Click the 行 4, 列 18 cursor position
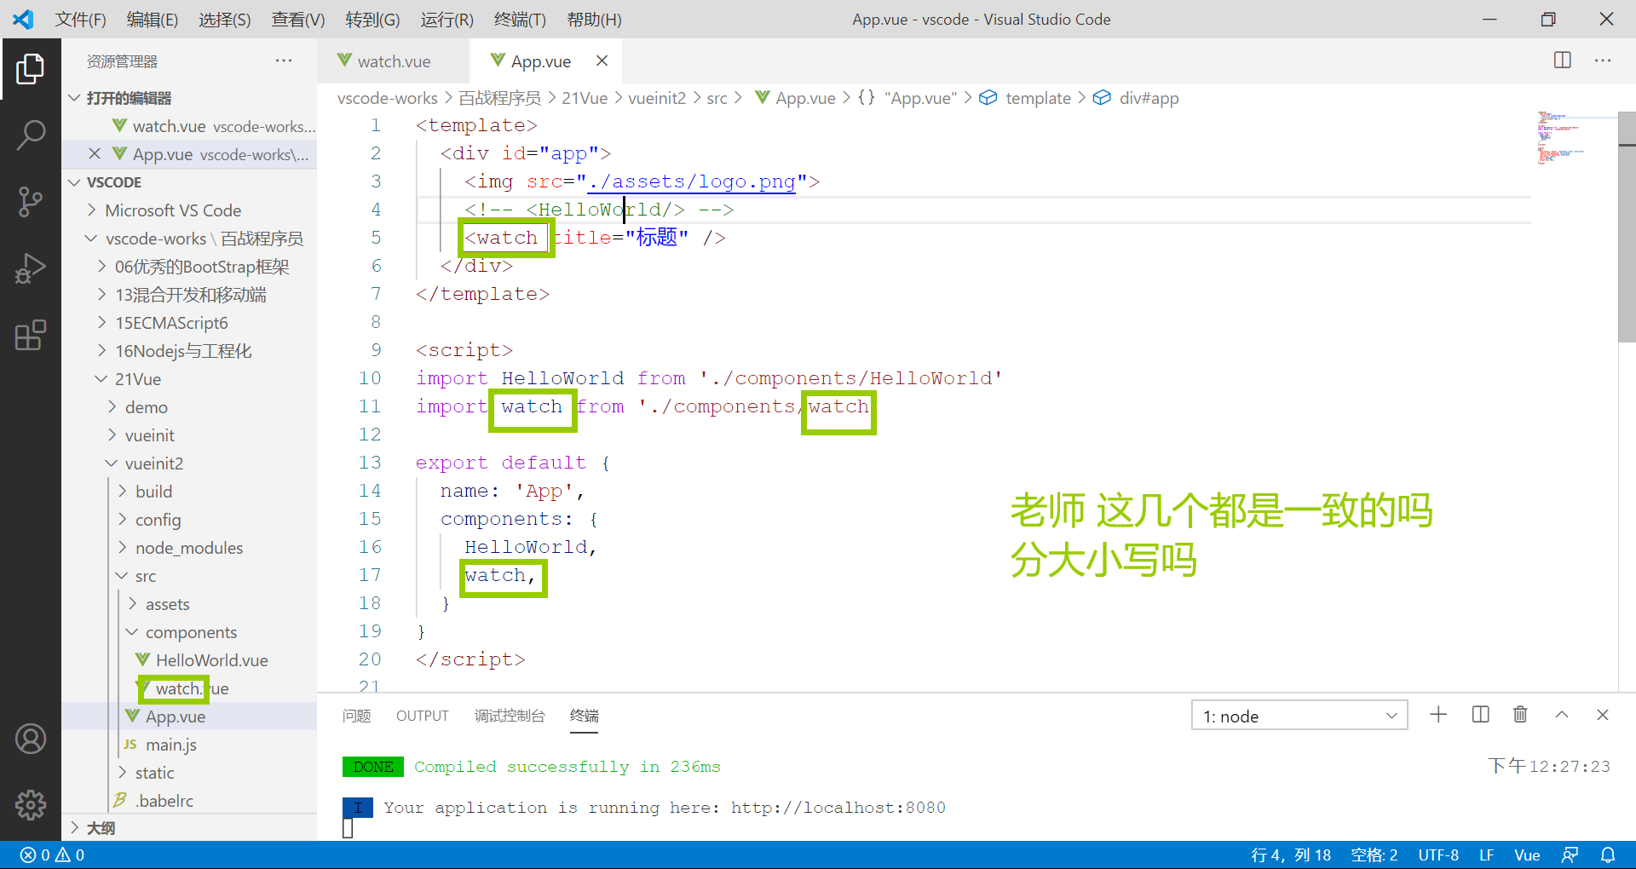 [x=1291, y=855]
